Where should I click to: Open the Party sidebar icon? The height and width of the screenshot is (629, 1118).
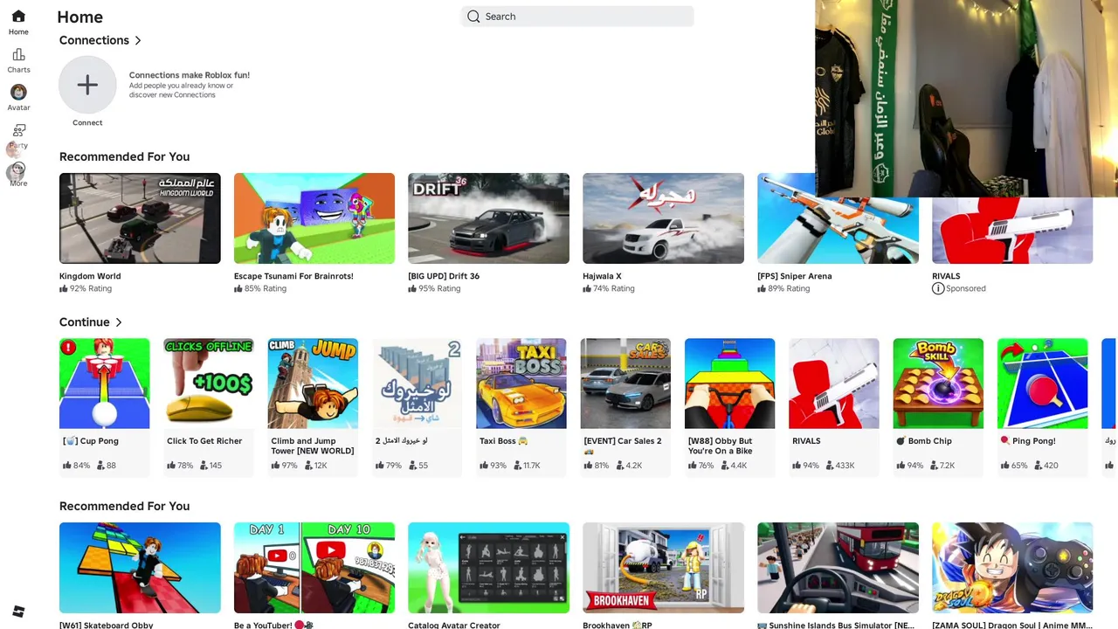pos(18,130)
